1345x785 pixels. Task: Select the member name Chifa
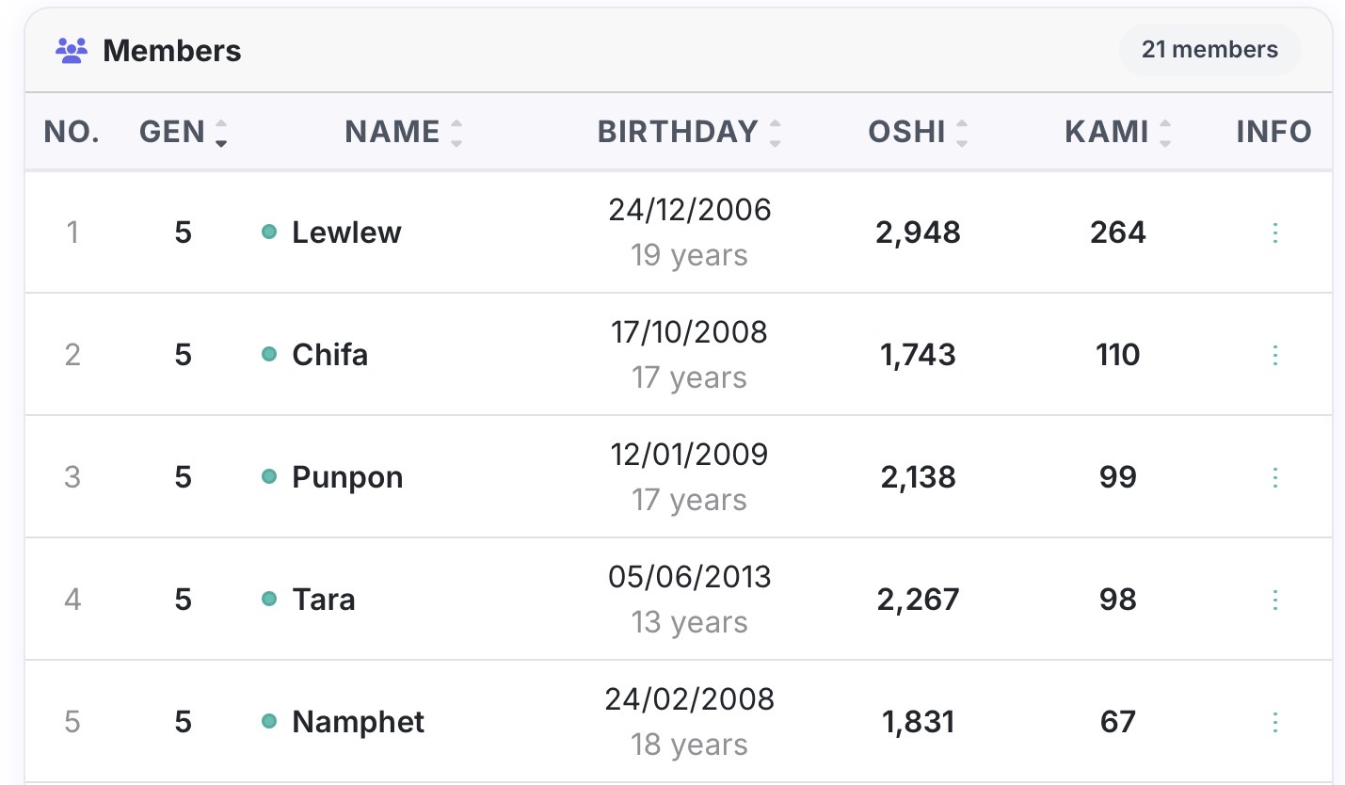[330, 355]
